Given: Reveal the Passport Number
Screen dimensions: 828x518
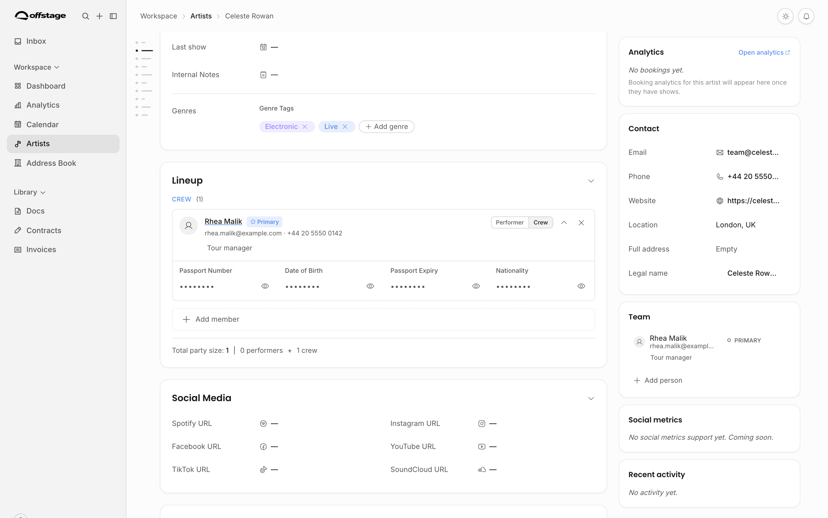Looking at the screenshot, I should (265, 286).
